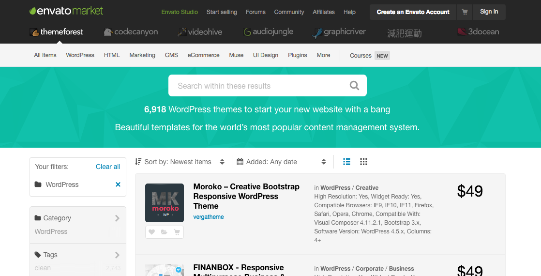Remove the WordPress filter with X
The height and width of the screenshot is (276, 541).
point(118,184)
